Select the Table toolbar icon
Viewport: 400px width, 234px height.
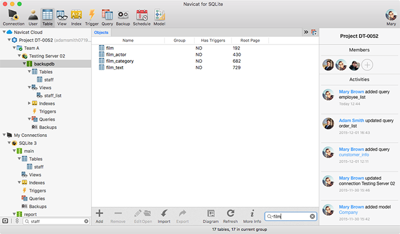tap(47, 17)
